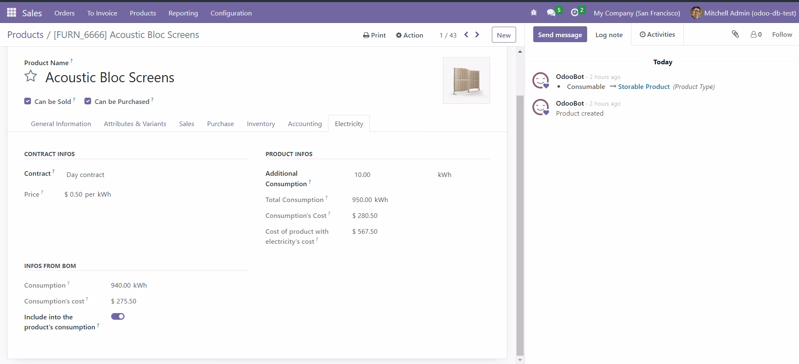The image size is (799, 364).
Task: Uncheck Can be Purchased checkbox
Action: pyautogui.click(x=88, y=101)
